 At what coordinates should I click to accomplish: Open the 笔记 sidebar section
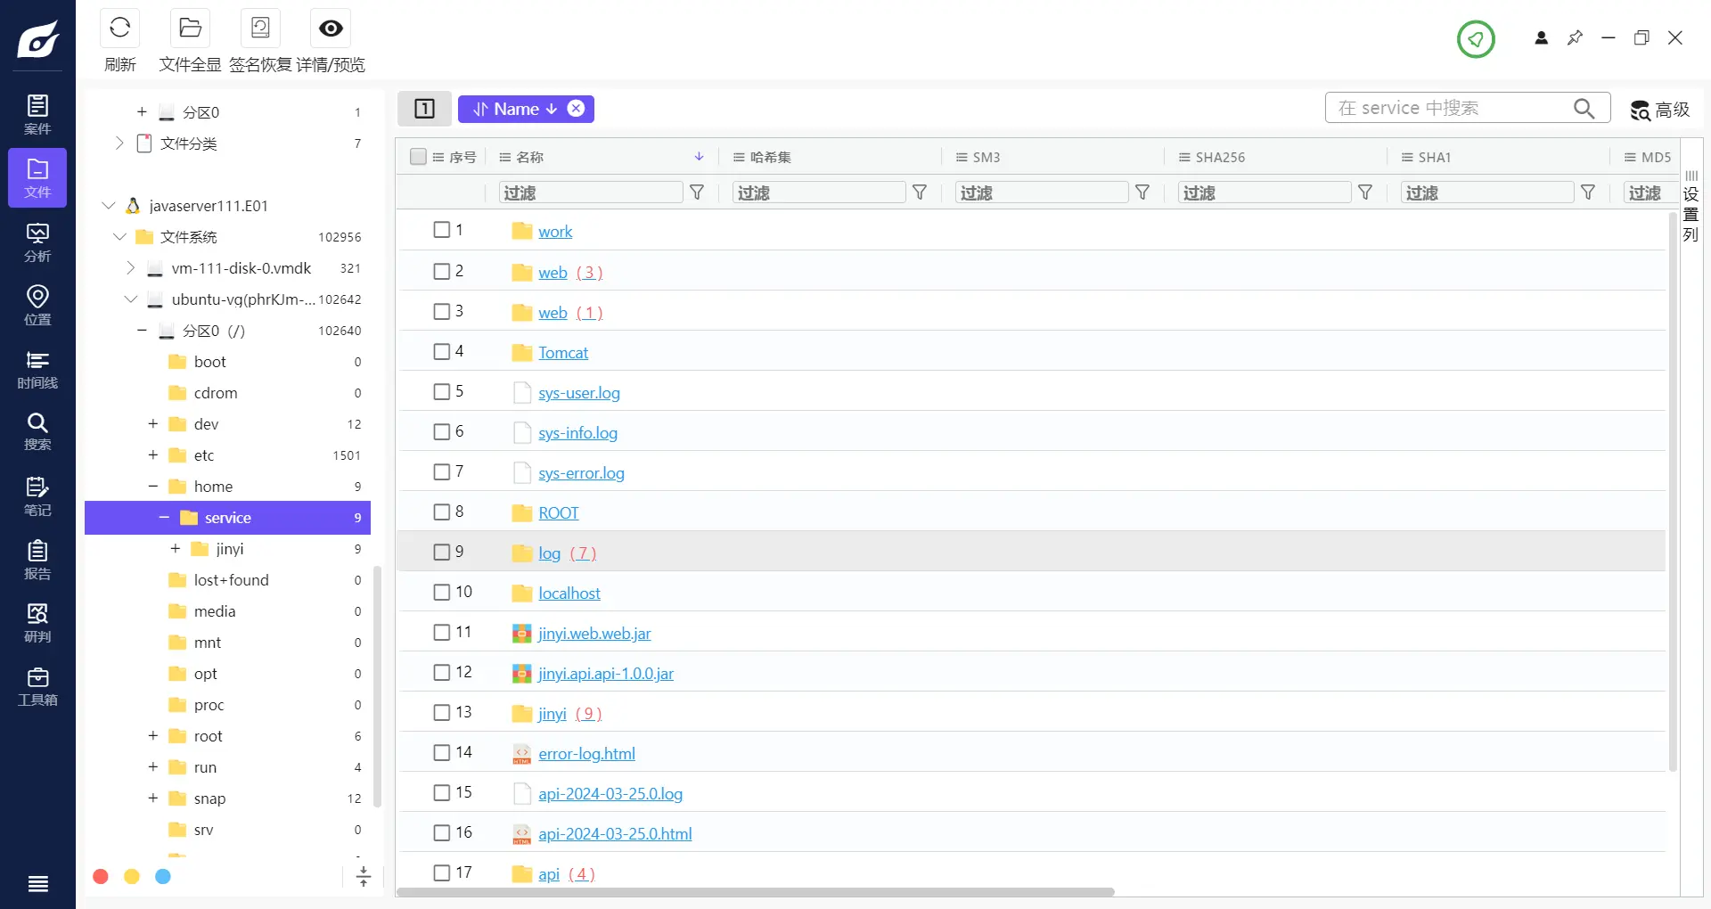[37, 496]
